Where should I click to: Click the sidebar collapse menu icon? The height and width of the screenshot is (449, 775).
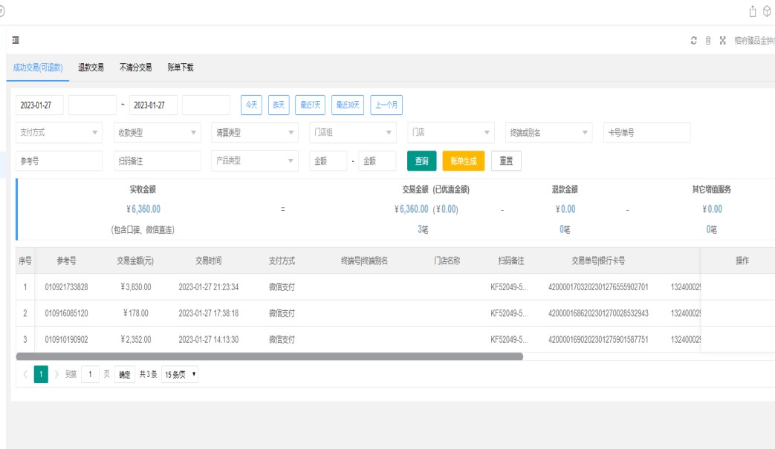16,40
